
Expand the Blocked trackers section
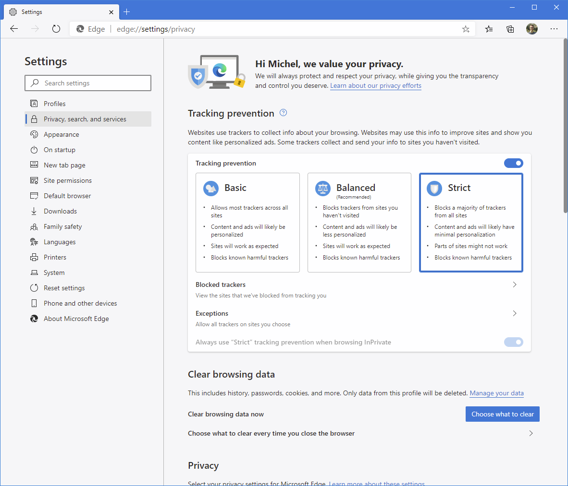click(x=514, y=284)
